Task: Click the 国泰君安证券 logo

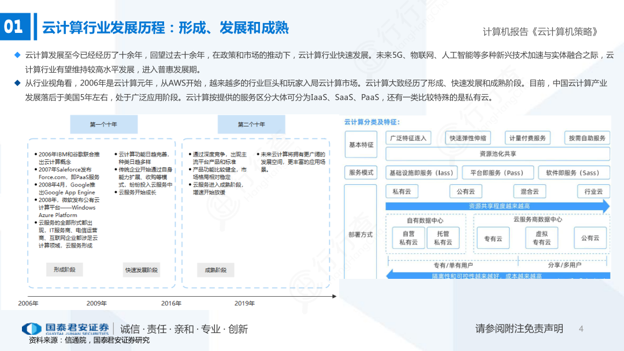Action: pyautogui.click(x=66, y=328)
